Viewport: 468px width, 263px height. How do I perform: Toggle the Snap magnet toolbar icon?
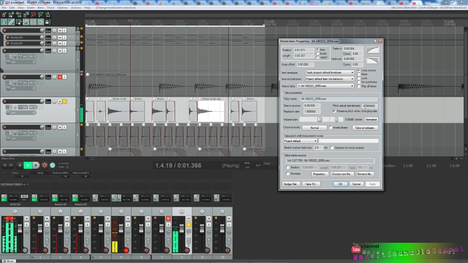[41, 22]
